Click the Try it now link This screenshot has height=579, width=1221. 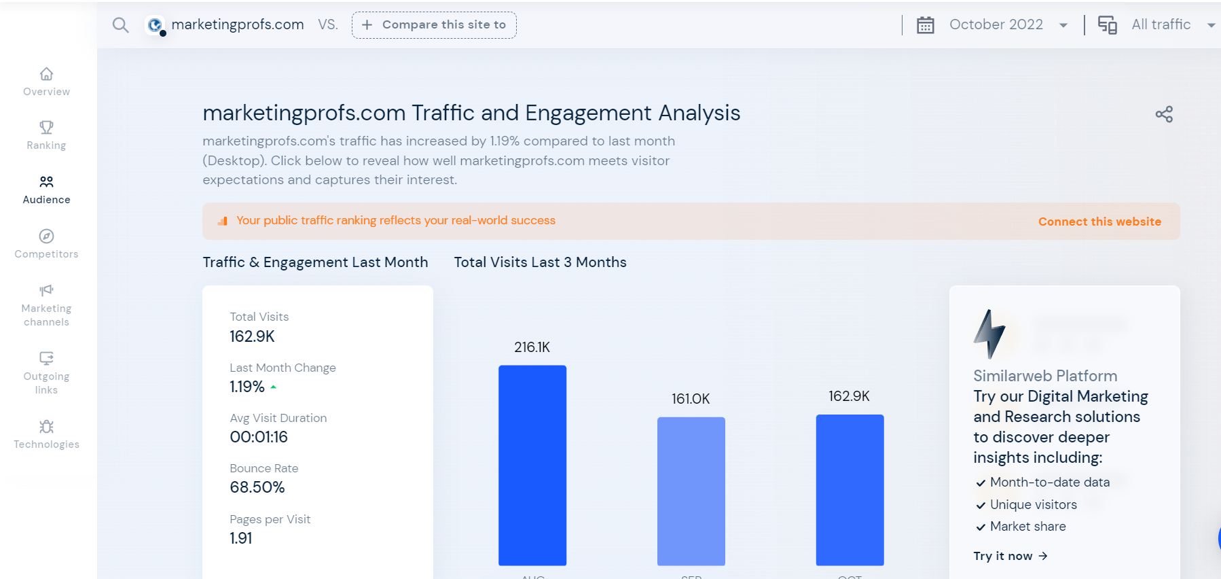tap(1010, 556)
